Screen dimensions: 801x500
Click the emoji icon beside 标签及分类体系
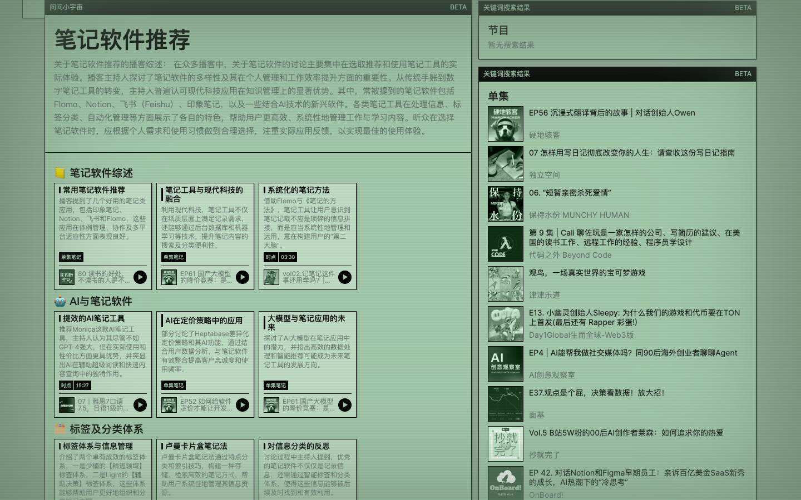(x=60, y=429)
